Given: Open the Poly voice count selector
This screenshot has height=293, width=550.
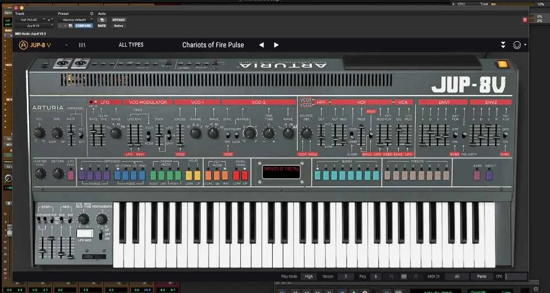Looking at the screenshot, I should coord(376,277).
